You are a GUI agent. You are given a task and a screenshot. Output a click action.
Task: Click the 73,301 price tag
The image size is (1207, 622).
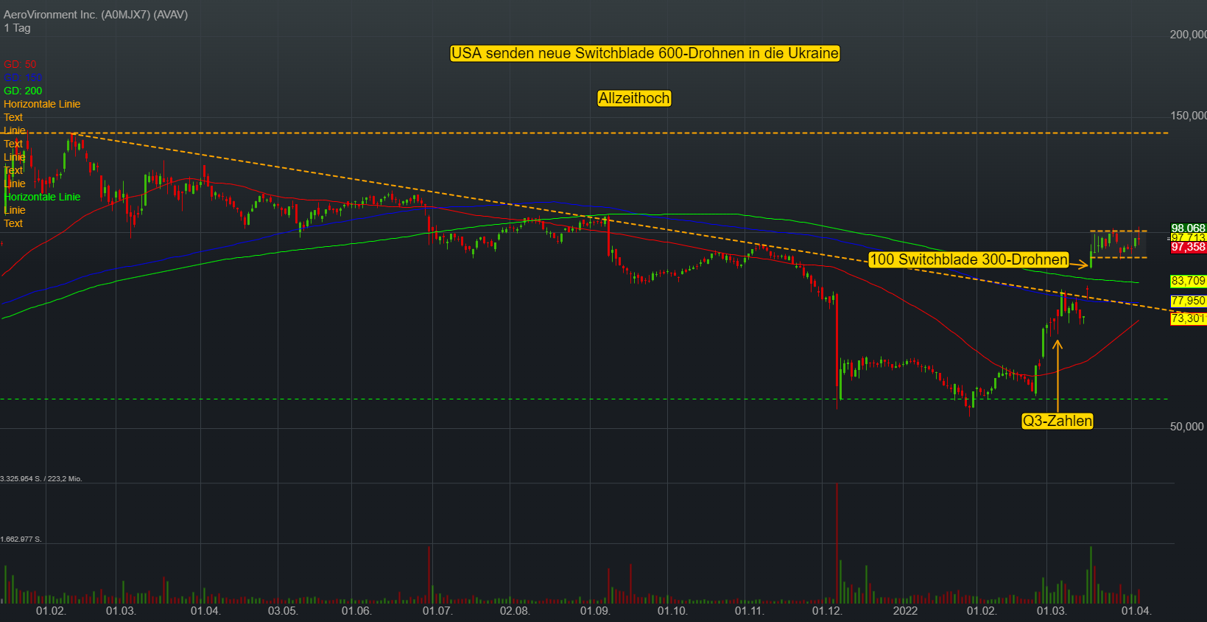(x=1189, y=318)
